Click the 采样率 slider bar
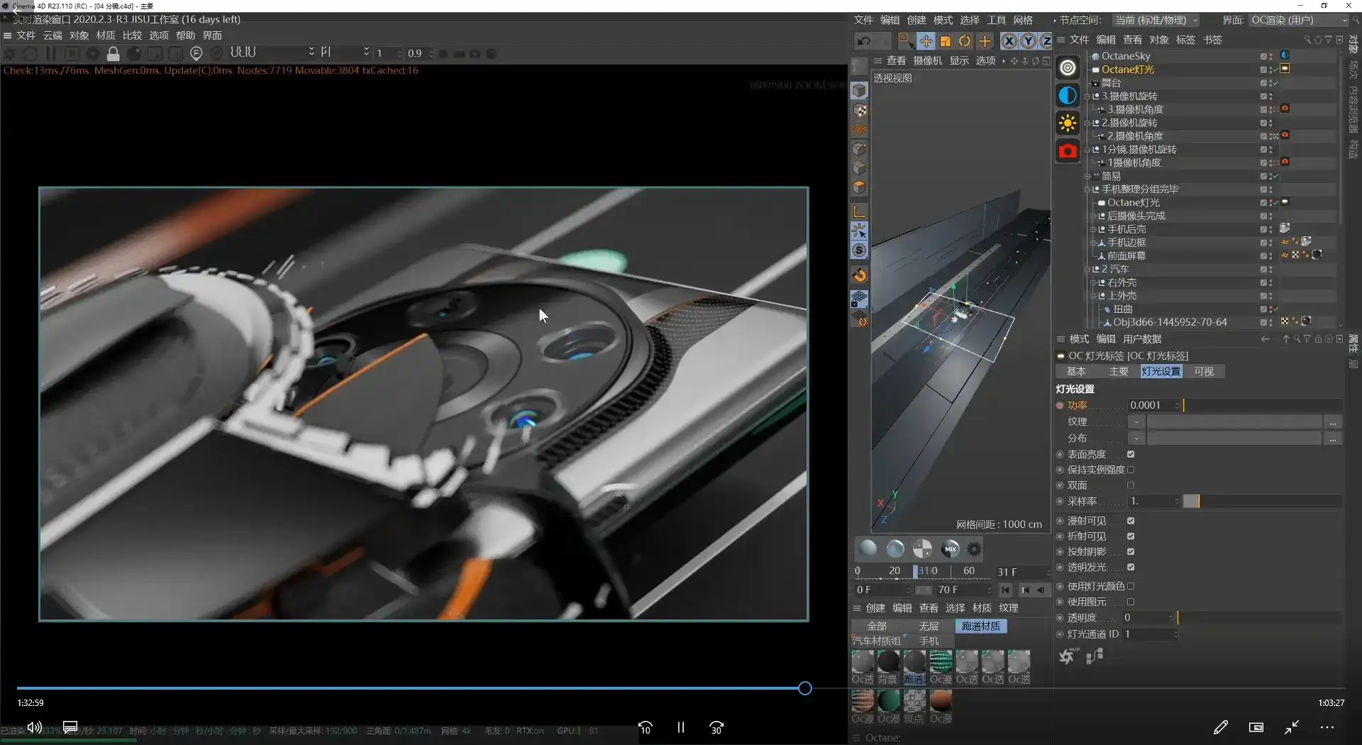The width and height of the screenshot is (1362, 745). point(1263,502)
